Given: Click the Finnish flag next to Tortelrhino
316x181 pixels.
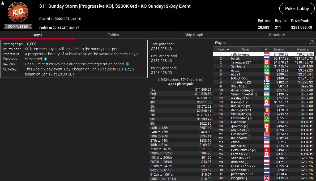Looking at the screenshot, I should pyautogui.click(x=266, y=82).
